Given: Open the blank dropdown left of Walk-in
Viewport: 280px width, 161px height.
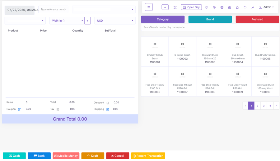Looking at the screenshot, I should pyautogui.click(x=25, y=21).
